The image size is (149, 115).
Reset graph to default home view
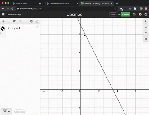point(146,39)
